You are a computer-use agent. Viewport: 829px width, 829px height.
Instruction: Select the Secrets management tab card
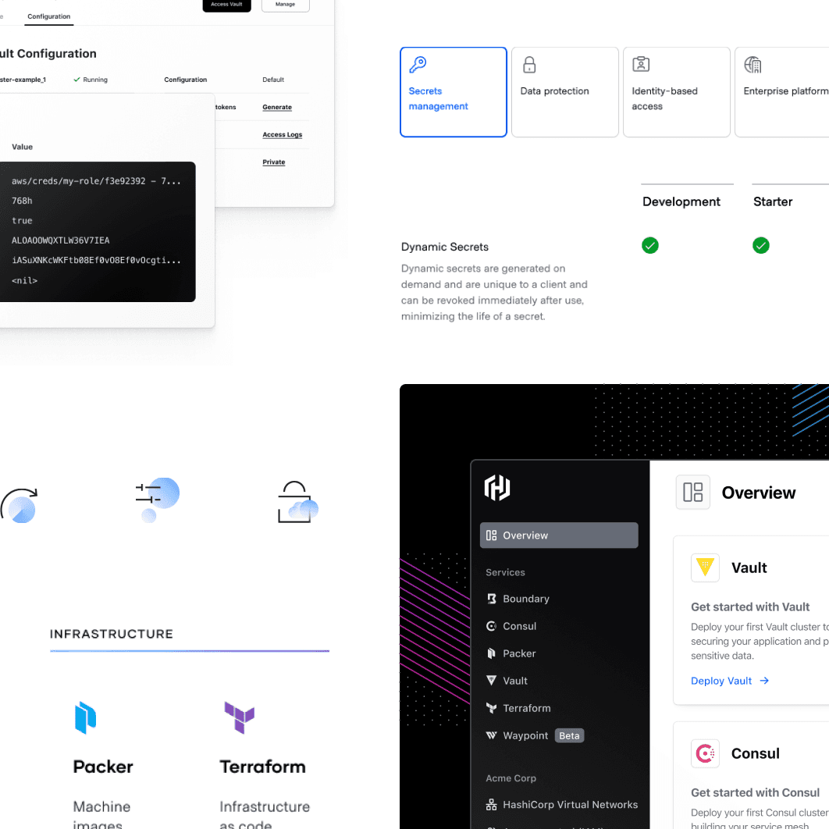click(x=453, y=92)
